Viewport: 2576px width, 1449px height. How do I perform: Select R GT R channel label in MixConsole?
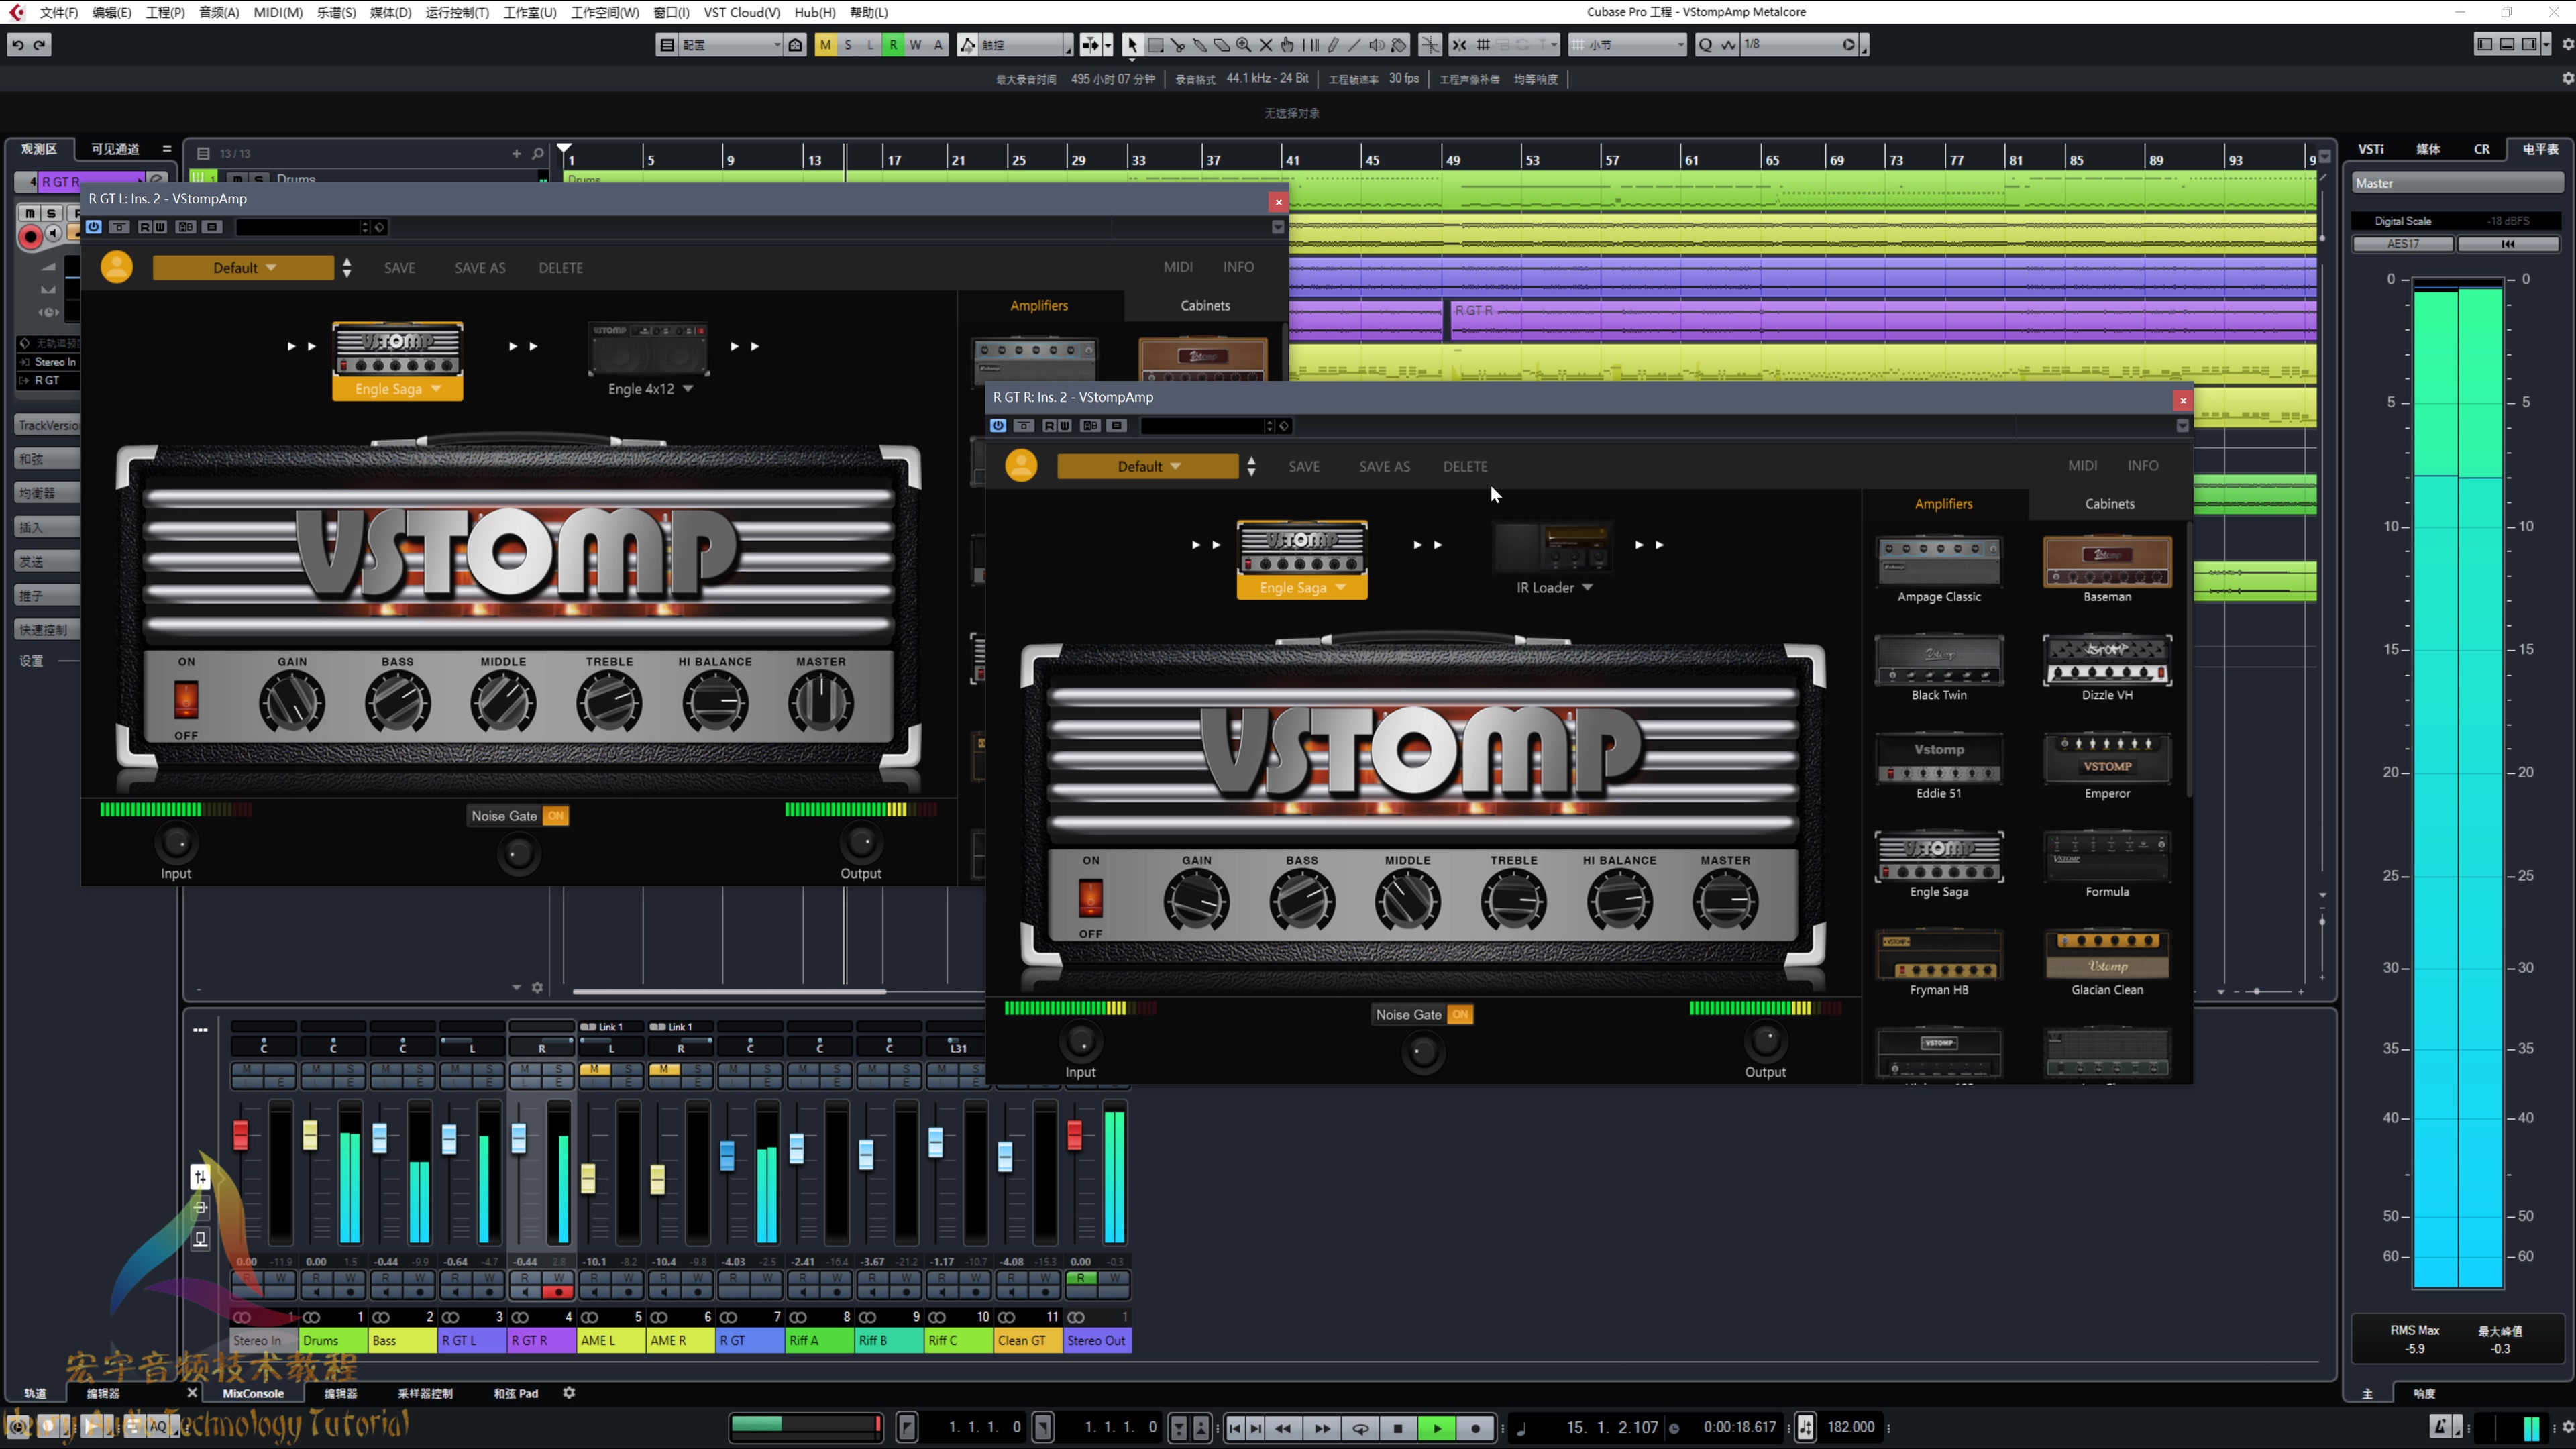[x=541, y=1340]
